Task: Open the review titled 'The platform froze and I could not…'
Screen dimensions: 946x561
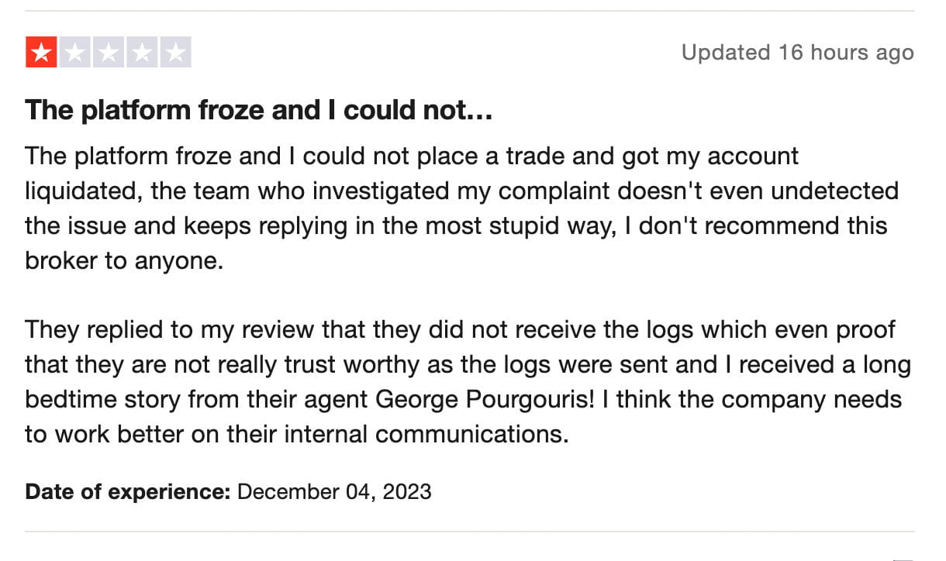Action: click(x=259, y=111)
